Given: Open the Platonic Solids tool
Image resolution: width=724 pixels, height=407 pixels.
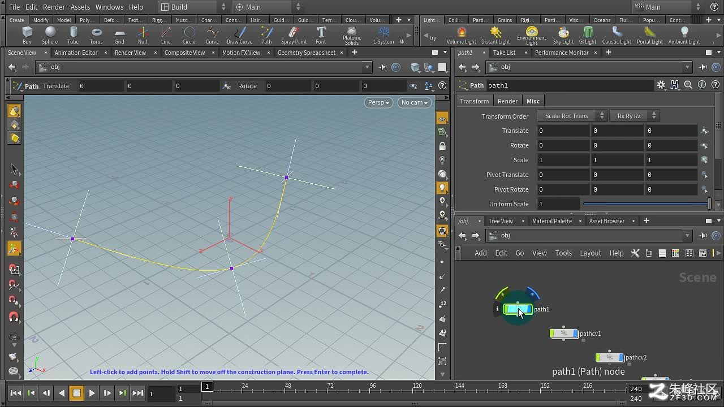Looking at the screenshot, I should tap(352, 36).
